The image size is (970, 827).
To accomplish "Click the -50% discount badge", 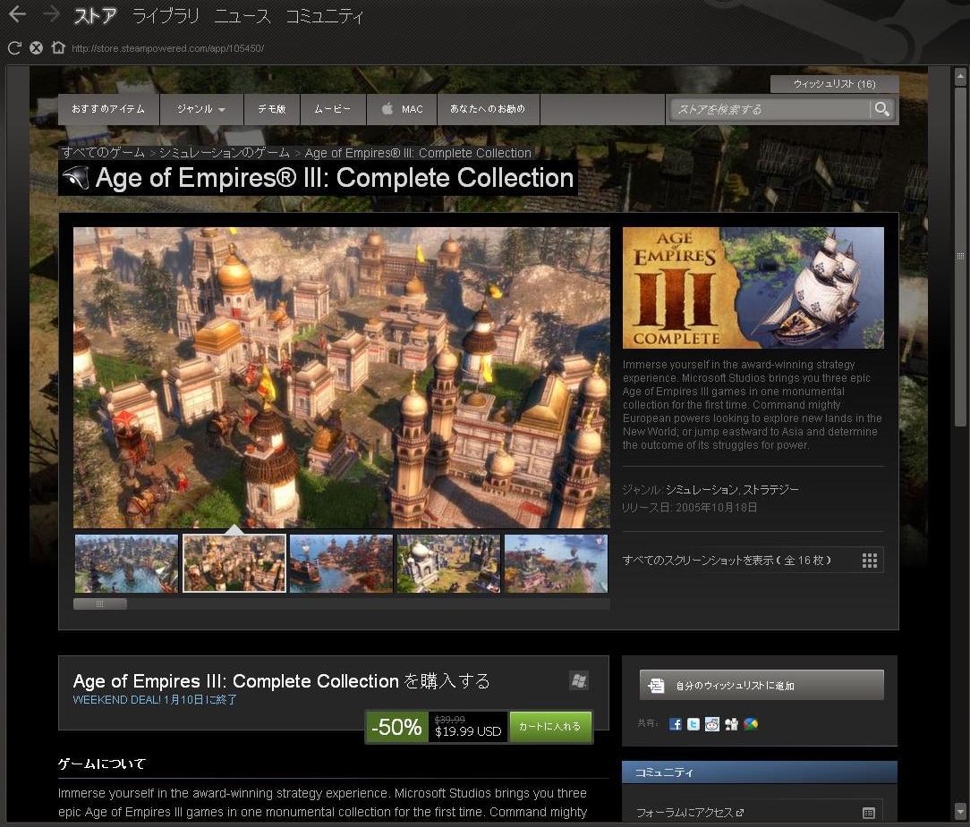I will click(x=396, y=727).
